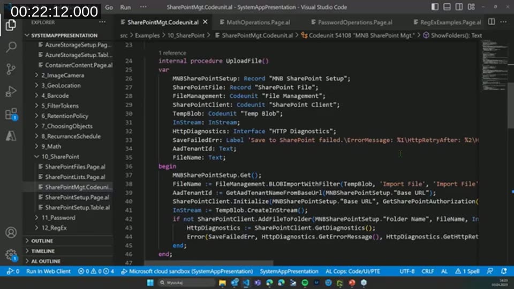Click the '1 reference' CodeLens link
Image resolution: width=514 pixels, height=289 pixels.
[x=172, y=53]
